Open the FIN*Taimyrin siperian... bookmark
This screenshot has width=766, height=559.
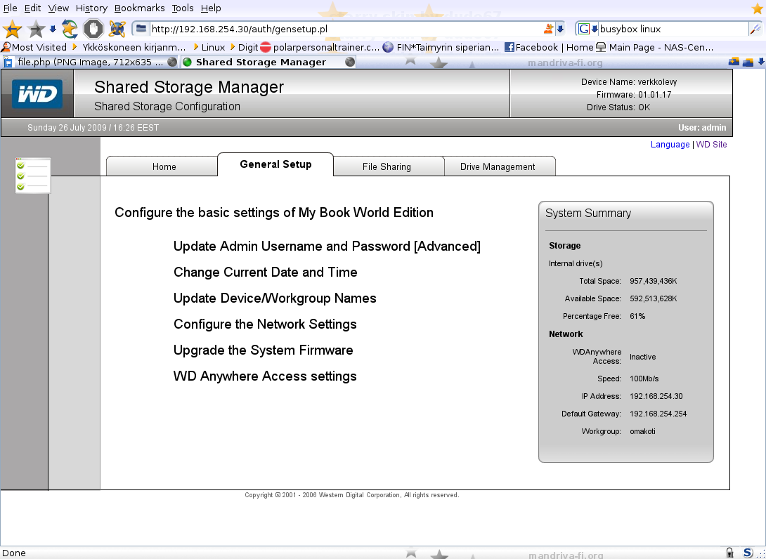441,47
